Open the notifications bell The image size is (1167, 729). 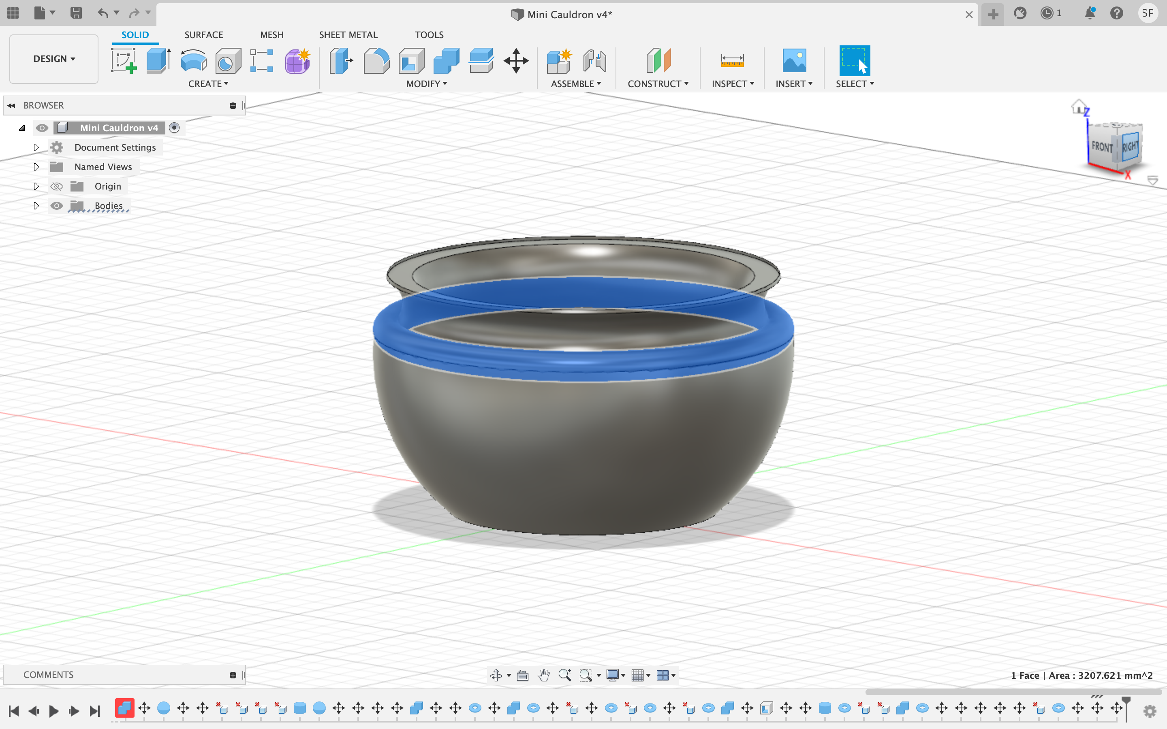click(1090, 13)
